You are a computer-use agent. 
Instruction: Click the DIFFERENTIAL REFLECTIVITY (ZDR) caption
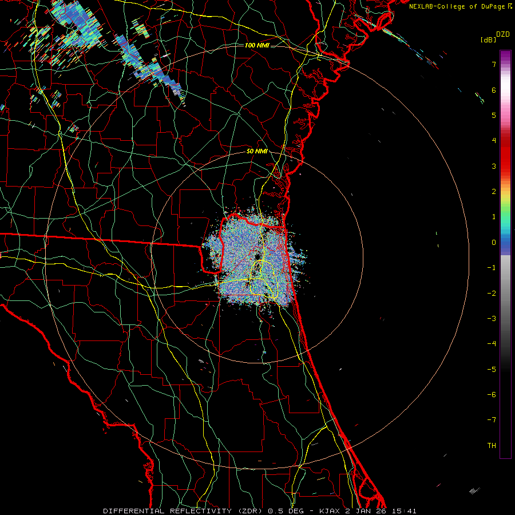(x=184, y=511)
